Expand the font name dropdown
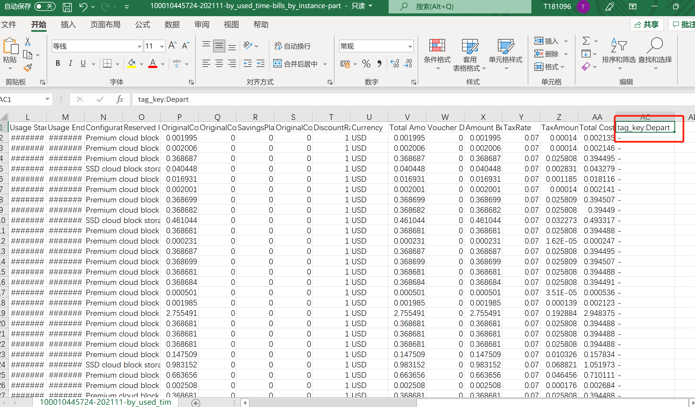This screenshot has width=695, height=407. click(139, 46)
